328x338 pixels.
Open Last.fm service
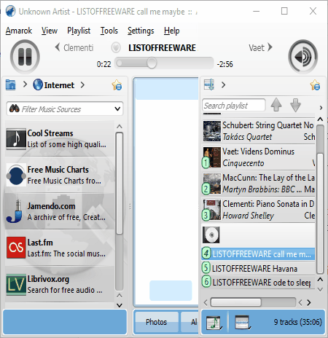pos(60,248)
